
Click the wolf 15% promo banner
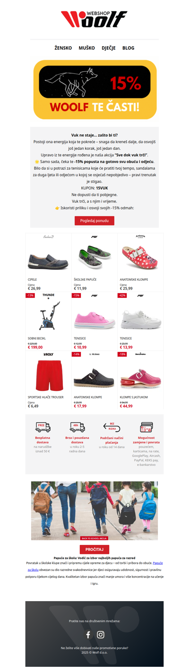pyautogui.click(x=94, y=89)
